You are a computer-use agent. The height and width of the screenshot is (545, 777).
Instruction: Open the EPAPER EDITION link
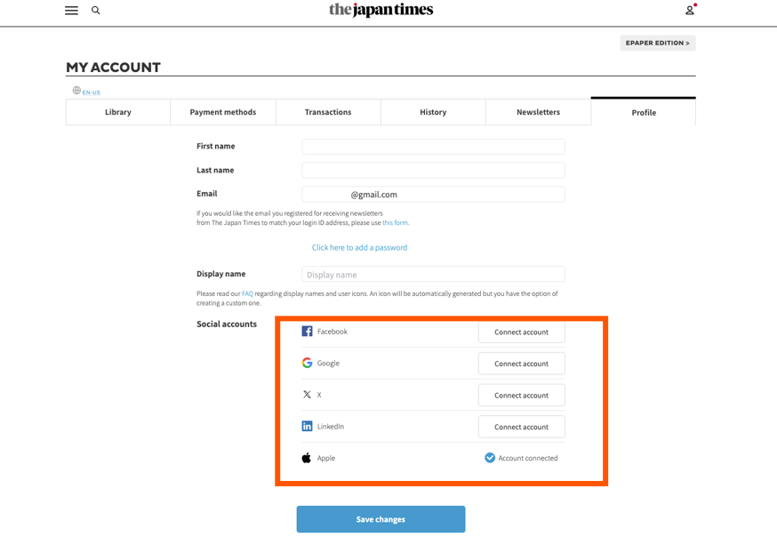(x=658, y=43)
